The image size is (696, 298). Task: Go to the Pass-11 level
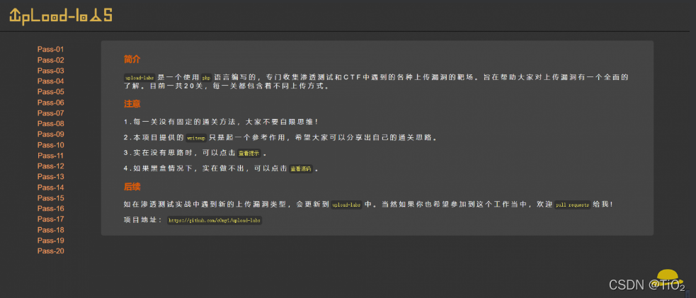click(50, 156)
